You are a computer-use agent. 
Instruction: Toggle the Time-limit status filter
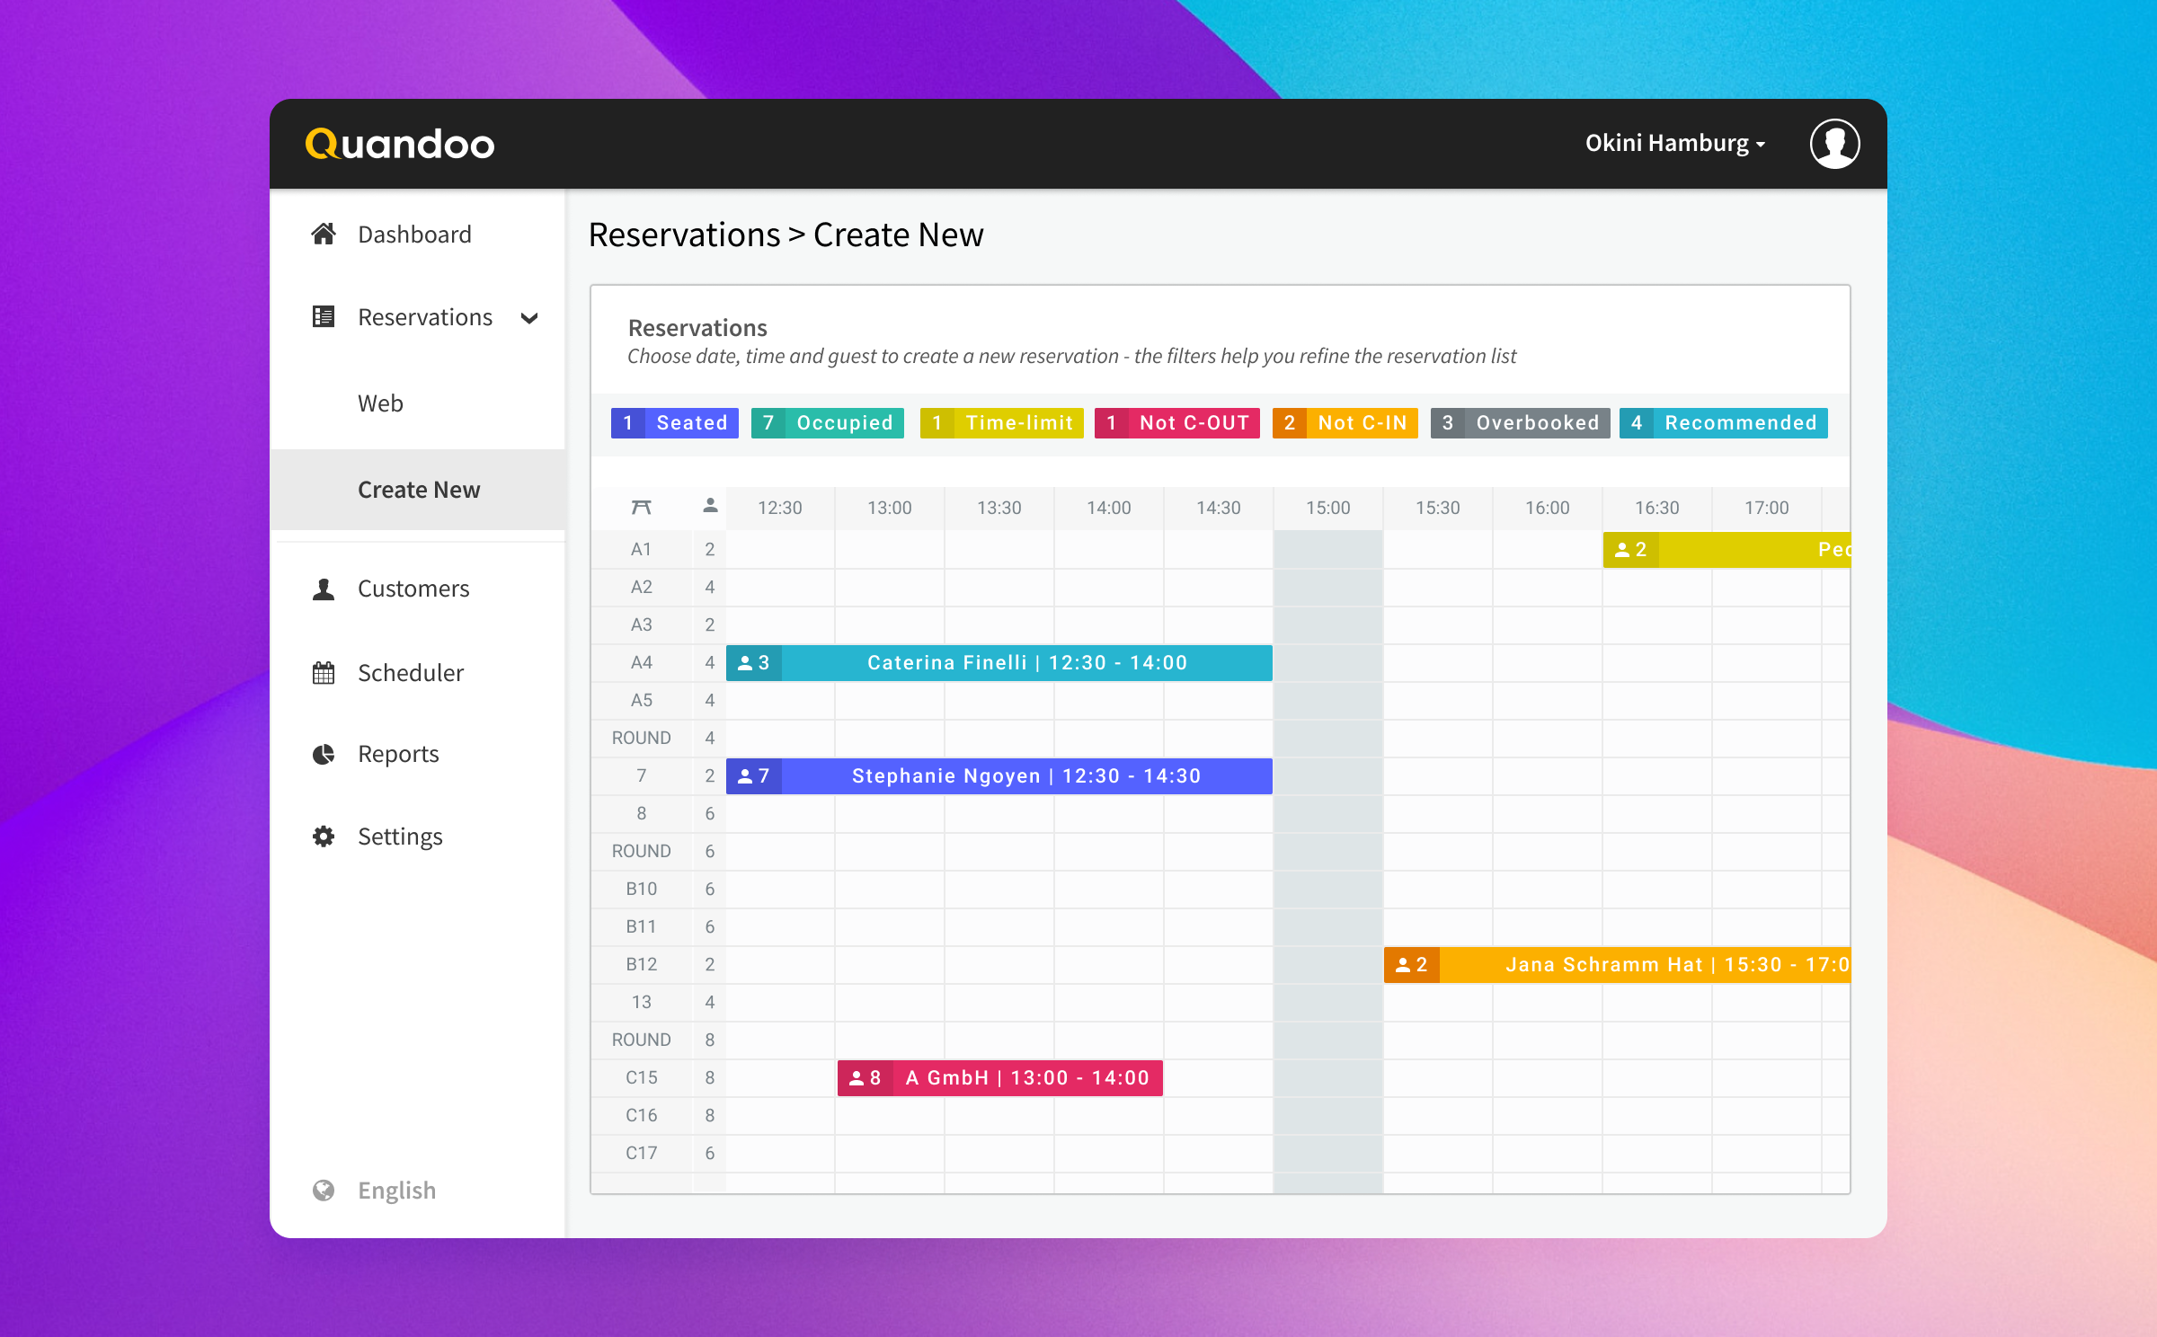click(1002, 423)
